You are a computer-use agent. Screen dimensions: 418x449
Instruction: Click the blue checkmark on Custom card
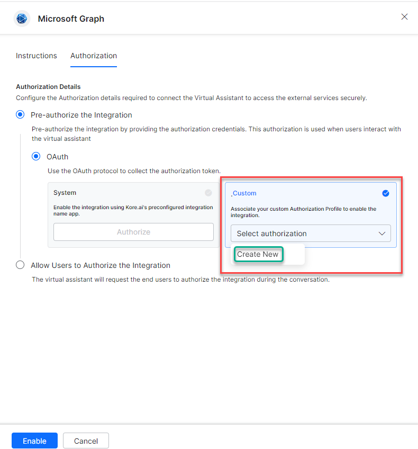pyautogui.click(x=386, y=193)
